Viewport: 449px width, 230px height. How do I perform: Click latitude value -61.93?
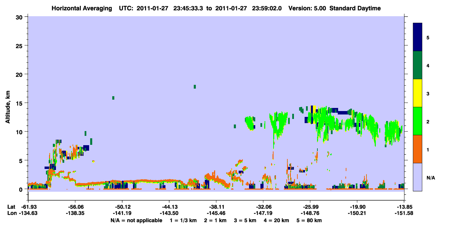[28, 207]
